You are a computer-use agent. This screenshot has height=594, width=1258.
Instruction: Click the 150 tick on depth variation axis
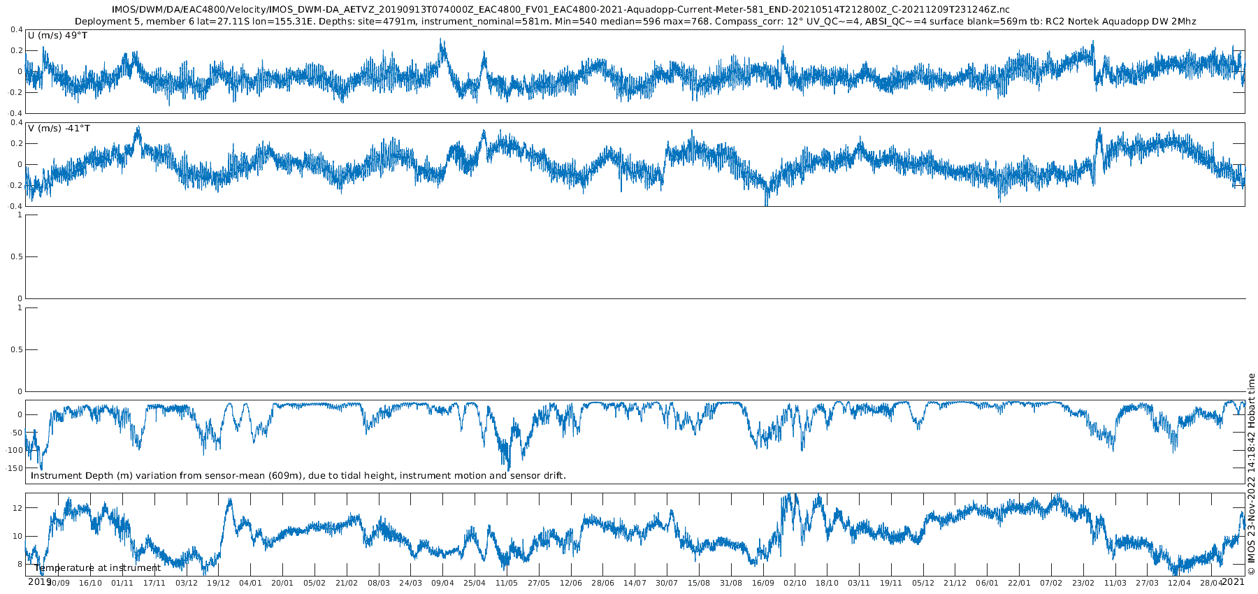point(15,468)
